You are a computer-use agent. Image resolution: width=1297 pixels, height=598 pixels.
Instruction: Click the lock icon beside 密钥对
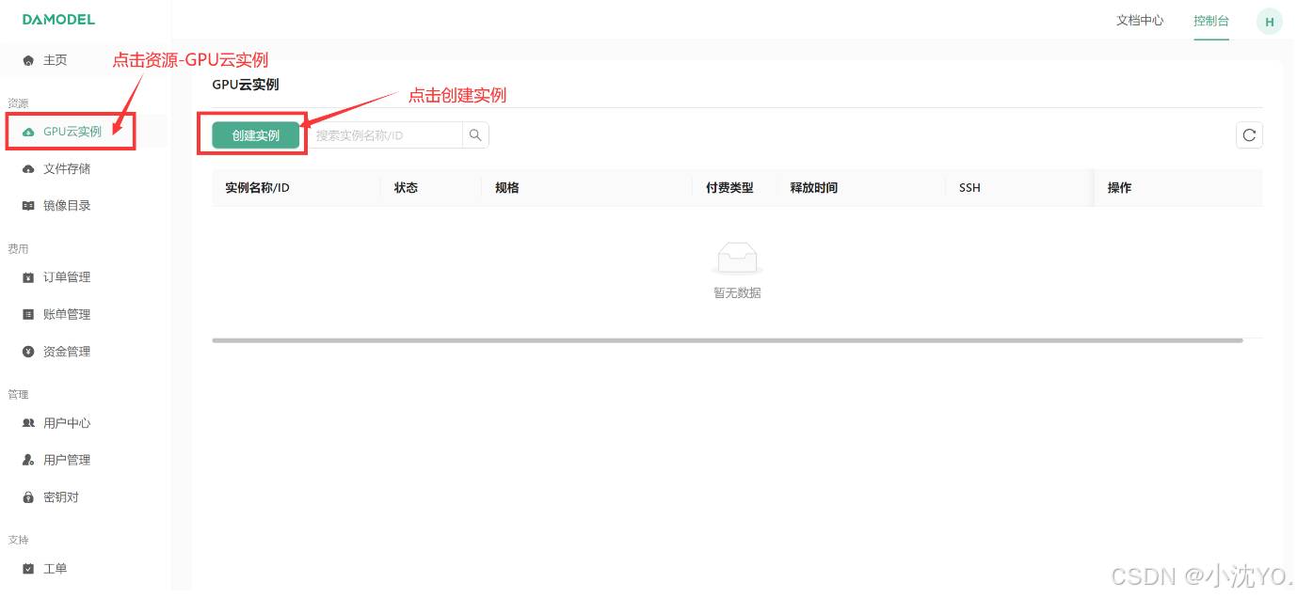[28, 497]
